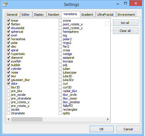
Task: Check the ztranslate checkbox
Action: [9, 113]
